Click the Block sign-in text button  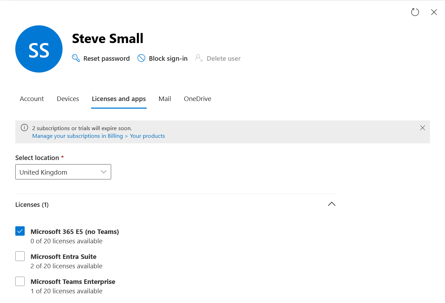pyautogui.click(x=168, y=59)
